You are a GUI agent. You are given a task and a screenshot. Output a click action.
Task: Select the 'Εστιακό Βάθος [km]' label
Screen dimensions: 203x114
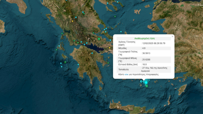(x=128, y=64)
